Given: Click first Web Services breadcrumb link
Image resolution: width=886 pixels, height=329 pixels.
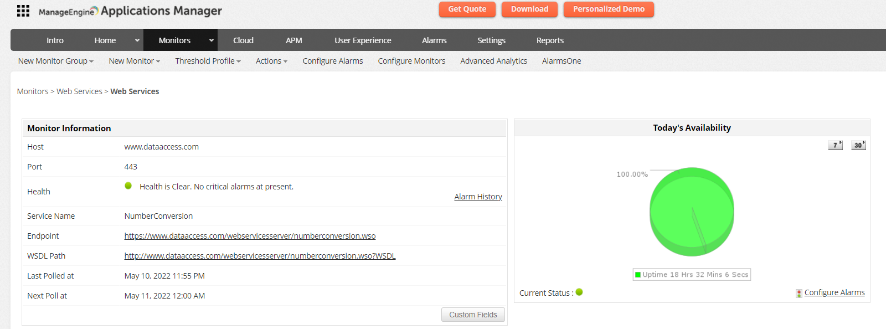Looking at the screenshot, I should click(x=79, y=91).
